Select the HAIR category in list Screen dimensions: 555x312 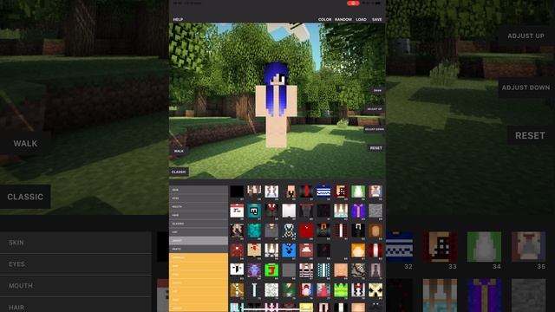pyautogui.click(x=199, y=215)
